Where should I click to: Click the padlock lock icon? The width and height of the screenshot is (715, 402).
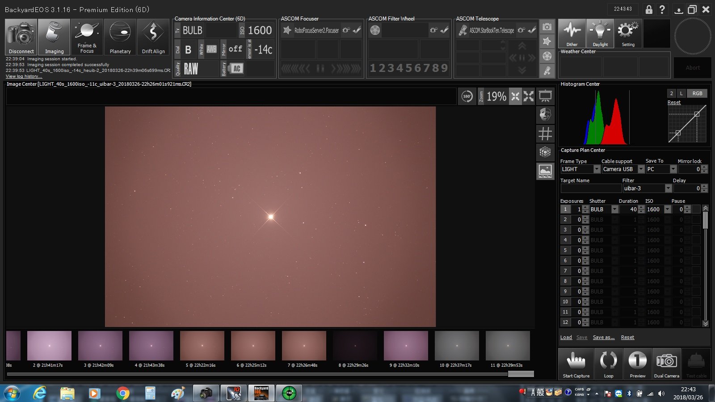[649, 9]
